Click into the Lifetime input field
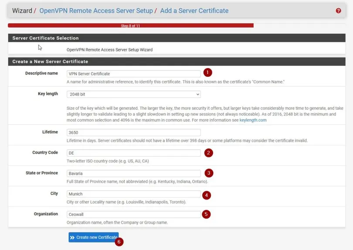This screenshot has width=353, height=250. (133, 133)
